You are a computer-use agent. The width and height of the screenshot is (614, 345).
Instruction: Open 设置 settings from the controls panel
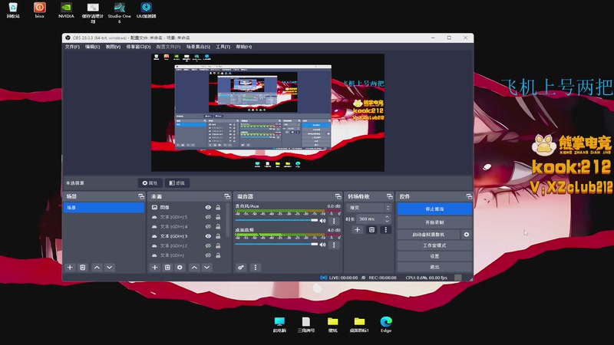(x=434, y=256)
